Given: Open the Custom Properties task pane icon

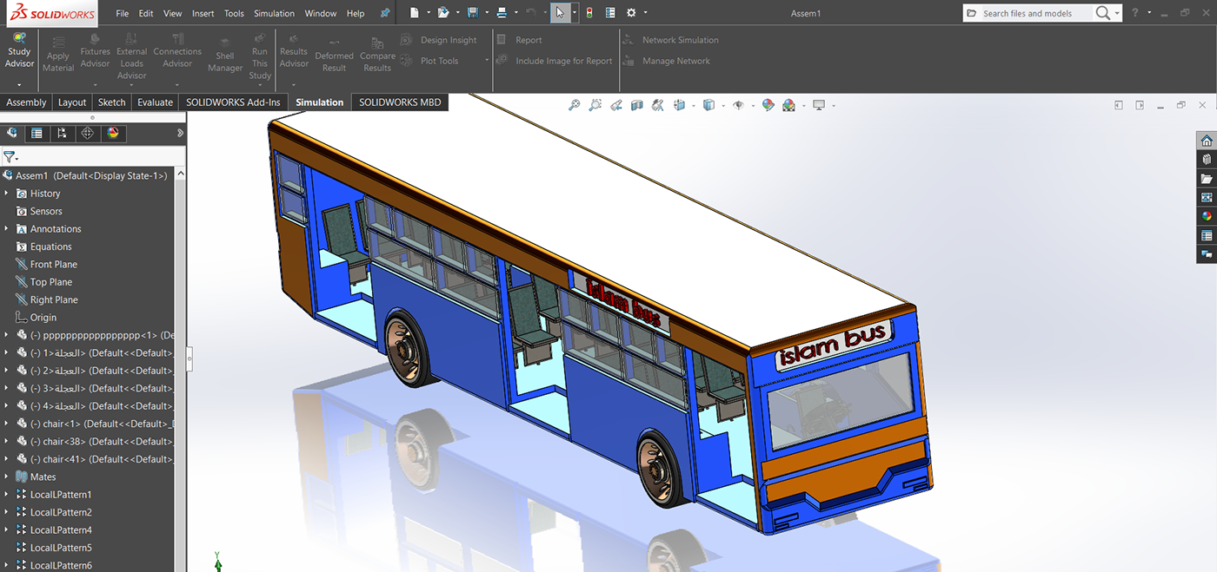Looking at the screenshot, I should [1207, 235].
